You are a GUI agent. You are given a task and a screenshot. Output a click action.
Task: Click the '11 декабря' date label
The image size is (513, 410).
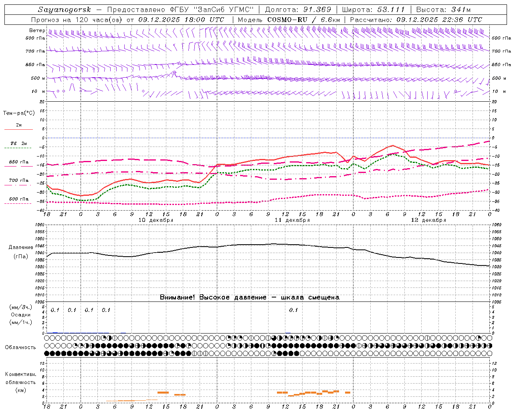click(x=292, y=220)
